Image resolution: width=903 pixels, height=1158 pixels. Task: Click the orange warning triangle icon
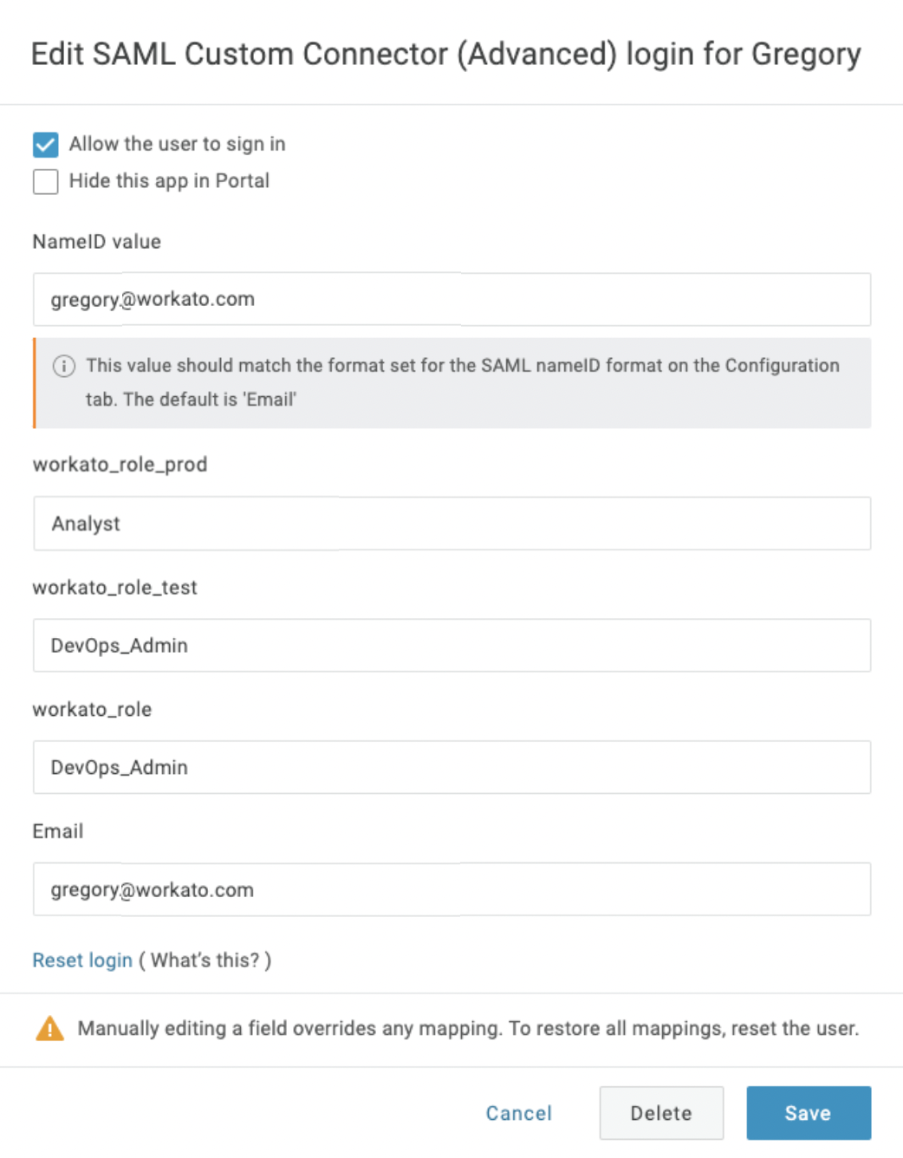pos(50,1029)
